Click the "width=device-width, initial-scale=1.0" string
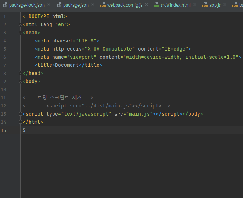Screen dimensions: 243x198 [x=181, y=57]
